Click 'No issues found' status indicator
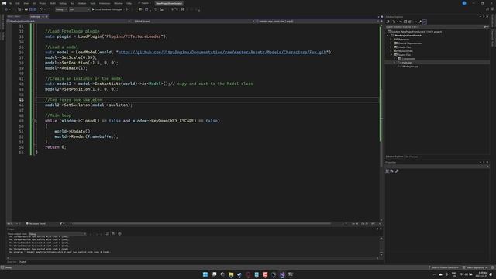Viewport: 496px width, 279px height. click(x=36, y=224)
